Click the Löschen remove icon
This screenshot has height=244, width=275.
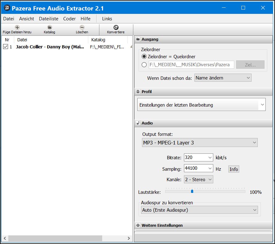(82, 27)
